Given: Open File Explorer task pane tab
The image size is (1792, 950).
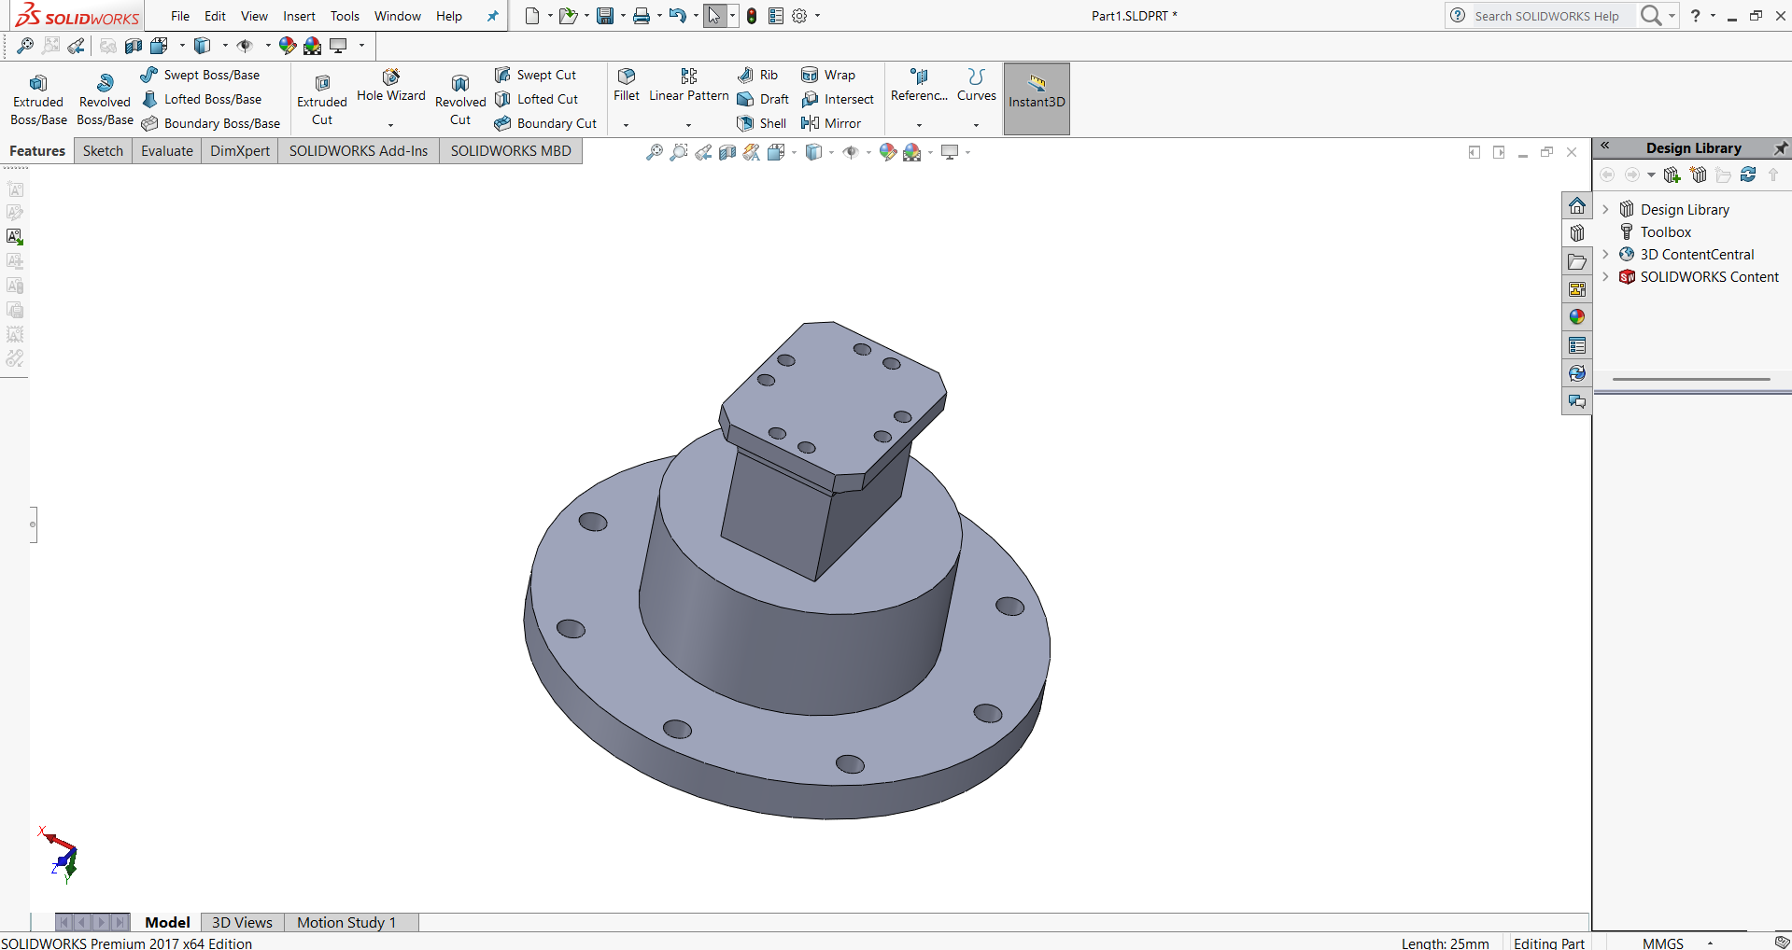Looking at the screenshot, I should pyautogui.click(x=1577, y=261).
